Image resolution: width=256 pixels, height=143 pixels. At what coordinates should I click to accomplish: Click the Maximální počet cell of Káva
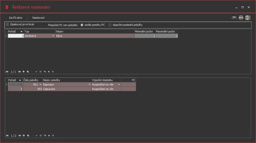pyautogui.click(x=167, y=36)
